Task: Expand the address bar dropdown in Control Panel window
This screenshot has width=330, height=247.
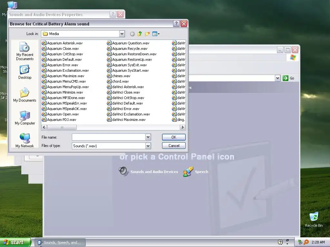Action: [x=277, y=78]
